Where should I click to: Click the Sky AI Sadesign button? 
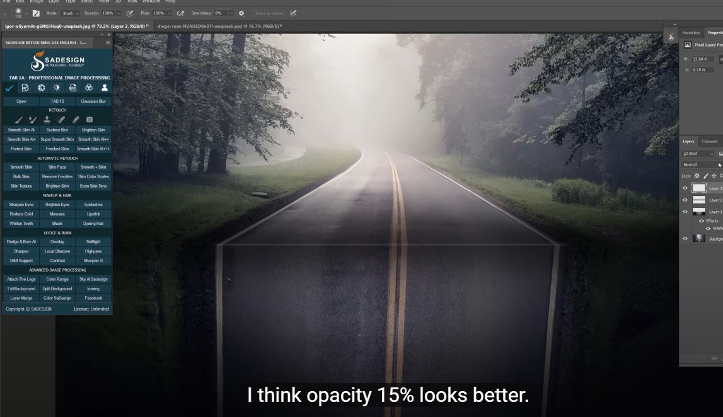[93, 279]
